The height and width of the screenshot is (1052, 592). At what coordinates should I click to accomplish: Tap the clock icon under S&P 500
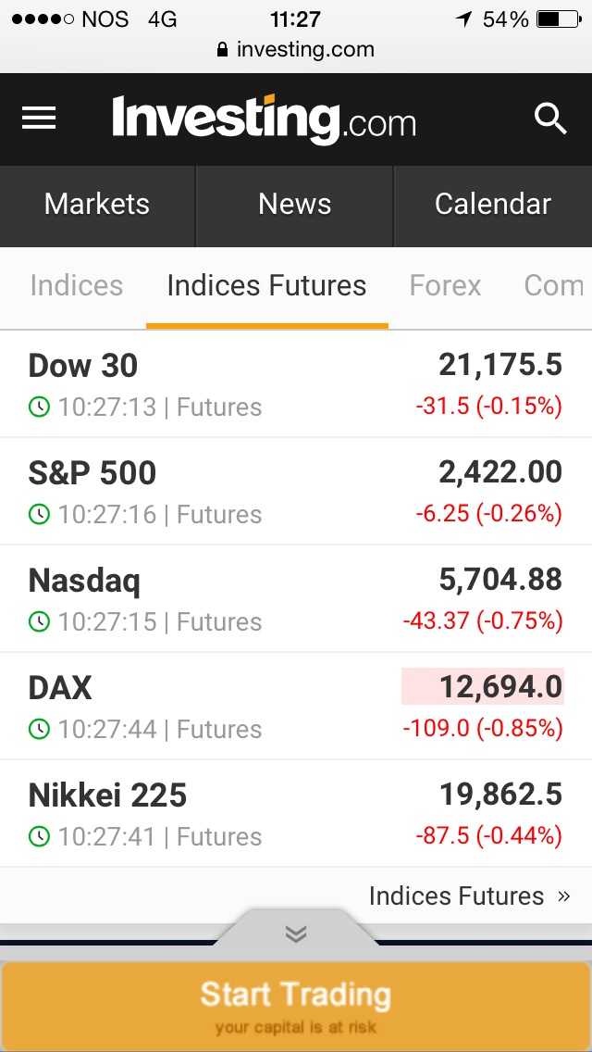39,514
